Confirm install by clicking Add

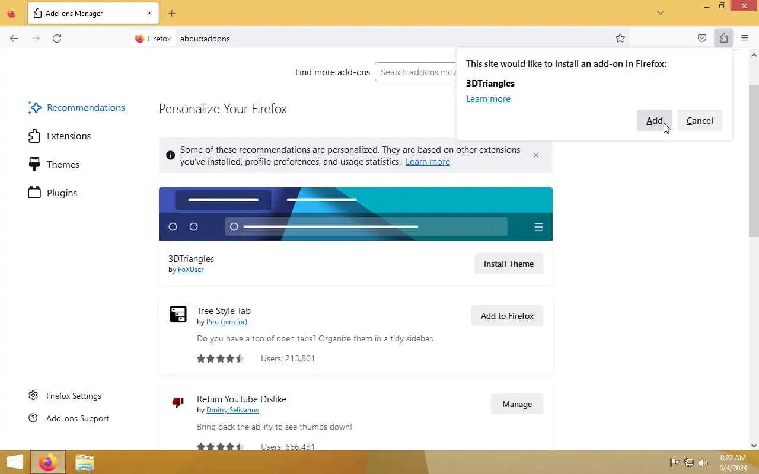[x=654, y=120]
